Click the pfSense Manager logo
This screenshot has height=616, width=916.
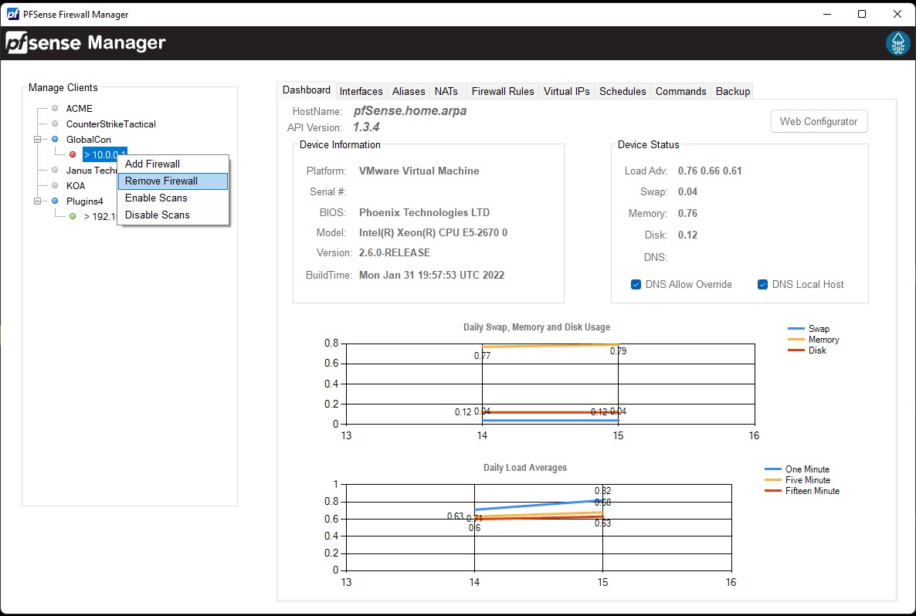point(86,42)
